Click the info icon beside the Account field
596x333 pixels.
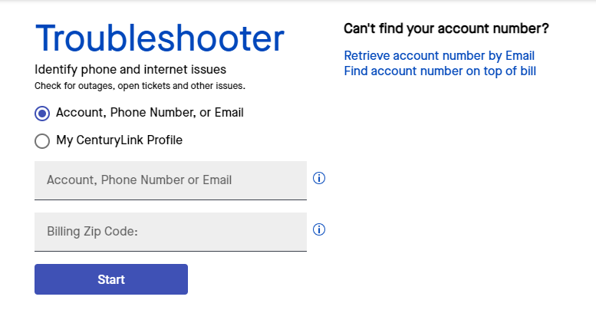pos(320,178)
